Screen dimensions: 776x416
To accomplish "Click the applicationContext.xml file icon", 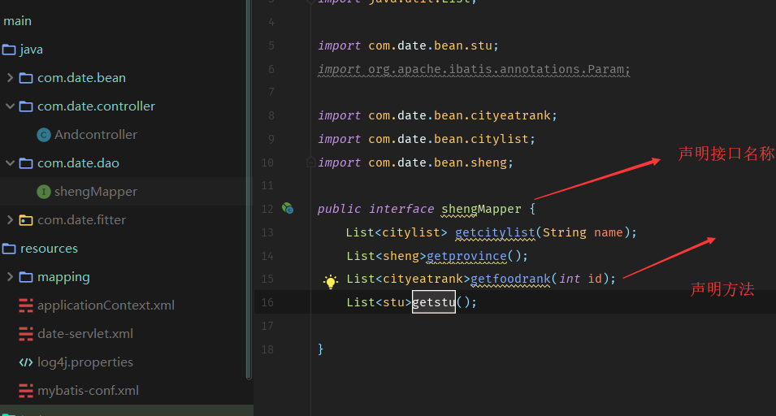I will (26, 305).
